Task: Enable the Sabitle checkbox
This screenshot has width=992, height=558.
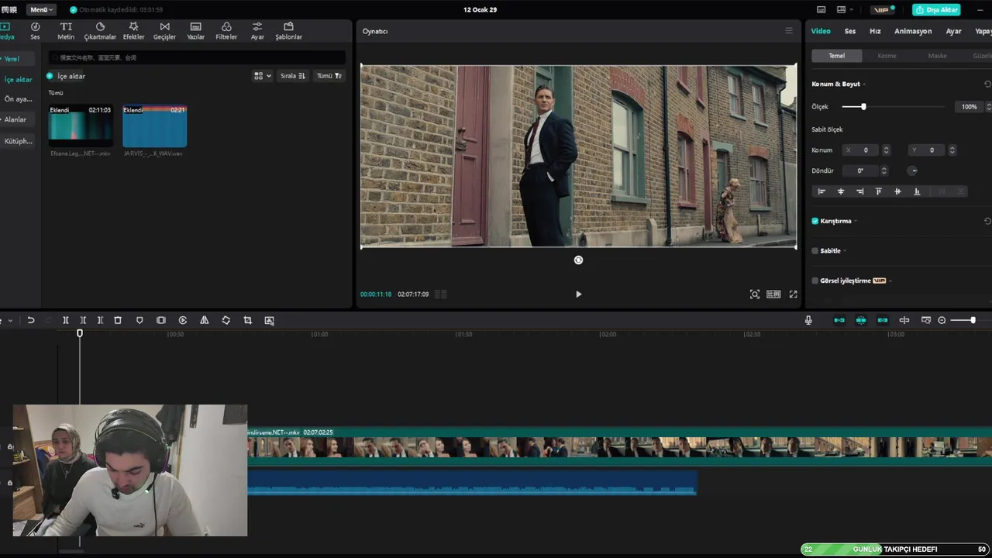Action: [815, 251]
